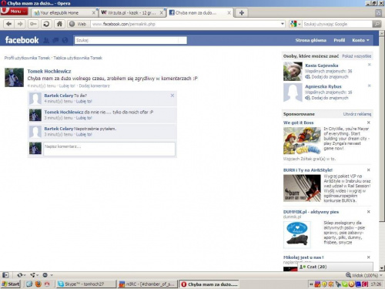Viewport: 385px width, 289px height.
Task: Switch to the Your eRepublik Home tab
Action: (x=64, y=12)
